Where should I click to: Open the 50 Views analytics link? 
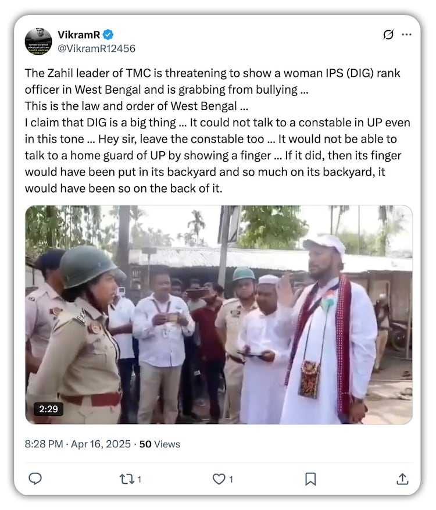160,444
